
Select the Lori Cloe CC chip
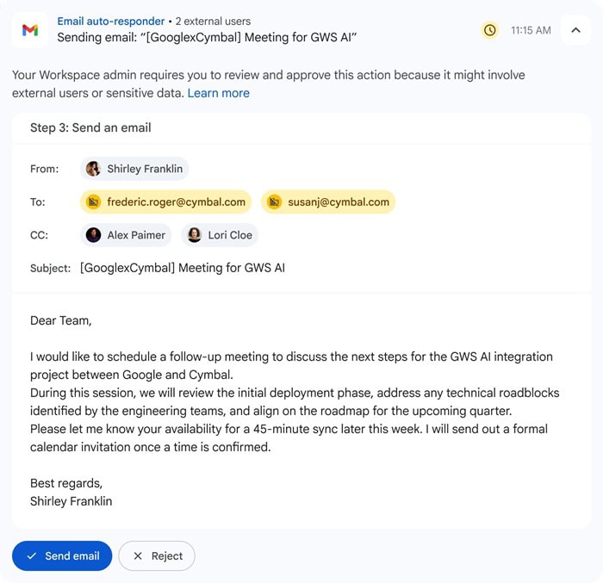click(x=220, y=234)
